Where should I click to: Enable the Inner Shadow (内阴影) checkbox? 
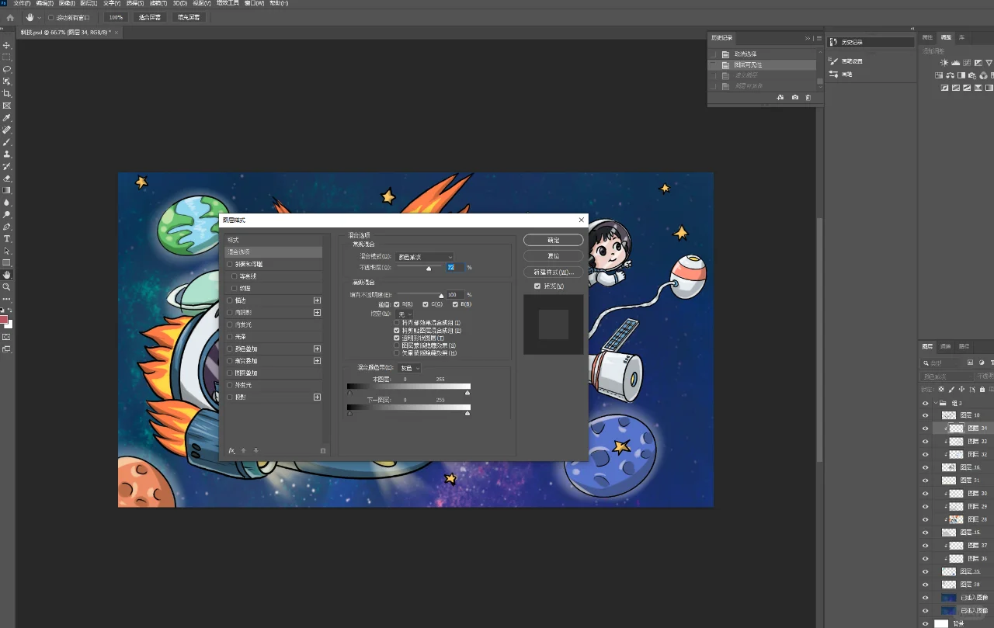(230, 312)
